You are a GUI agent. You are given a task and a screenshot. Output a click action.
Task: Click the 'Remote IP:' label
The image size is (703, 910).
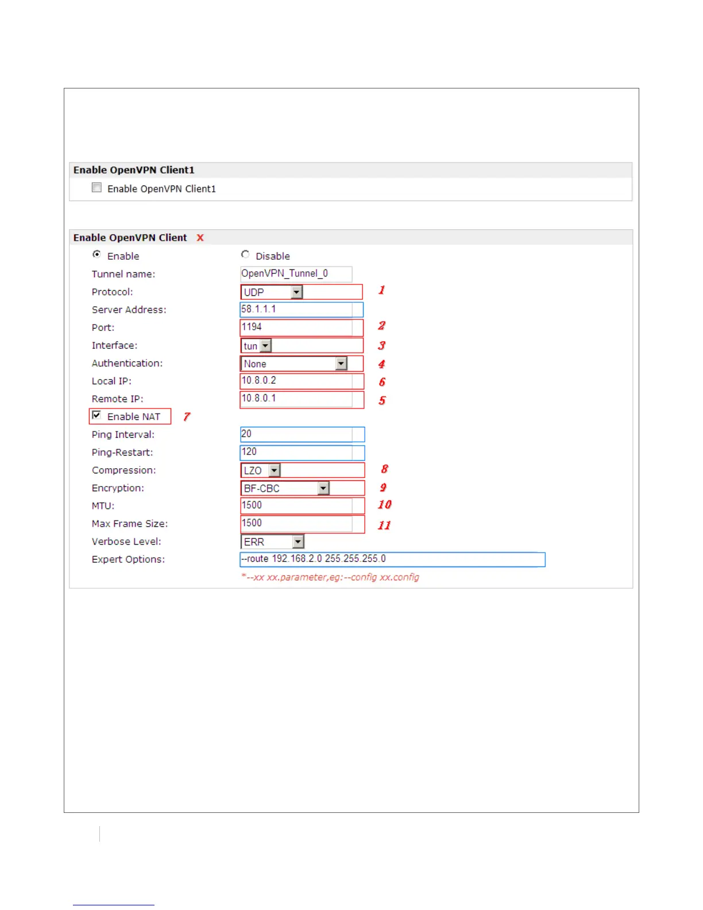coord(118,399)
